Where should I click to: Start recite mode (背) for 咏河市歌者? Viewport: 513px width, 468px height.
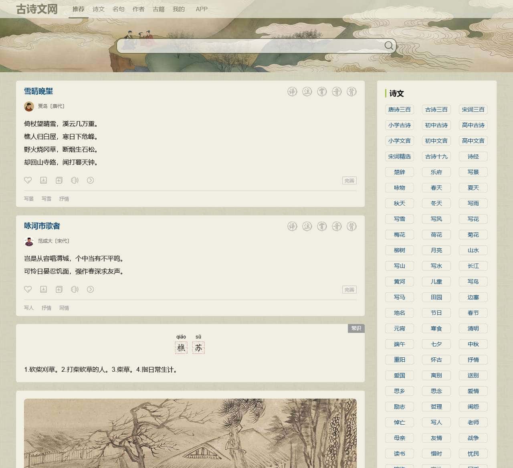click(351, 227)
